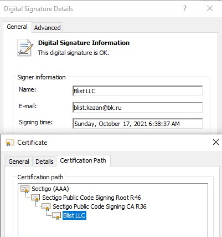Open the certificate Details tab
222x237 pixels.
(x=44, y=162)
